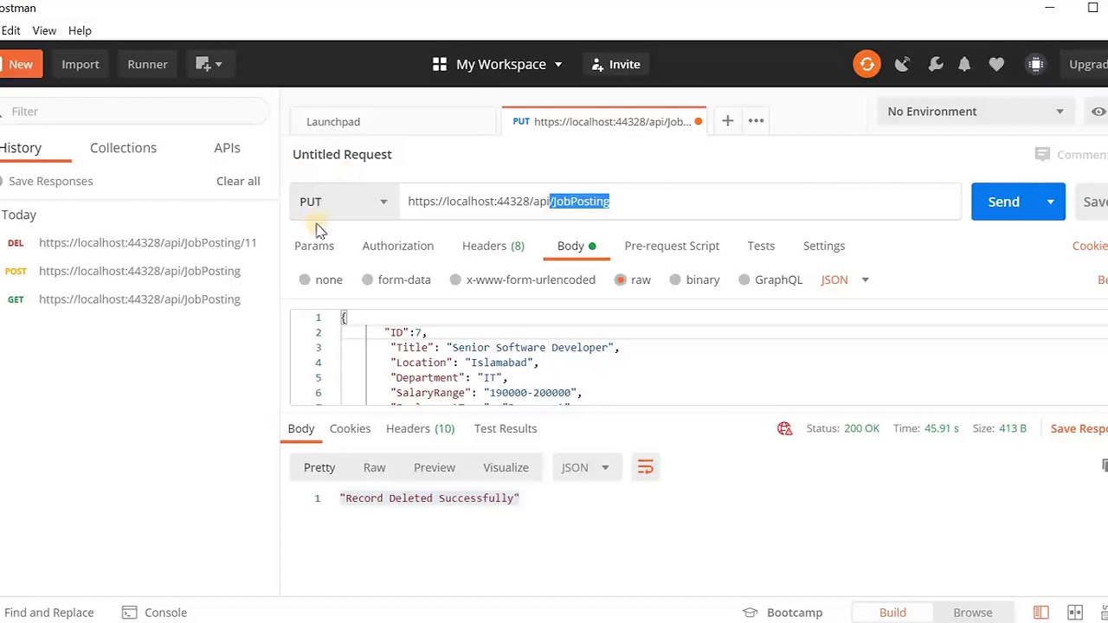Screen dimensions: 1108x623
Task: Click the My Workspace grid icon
Action: pos(440,64)
